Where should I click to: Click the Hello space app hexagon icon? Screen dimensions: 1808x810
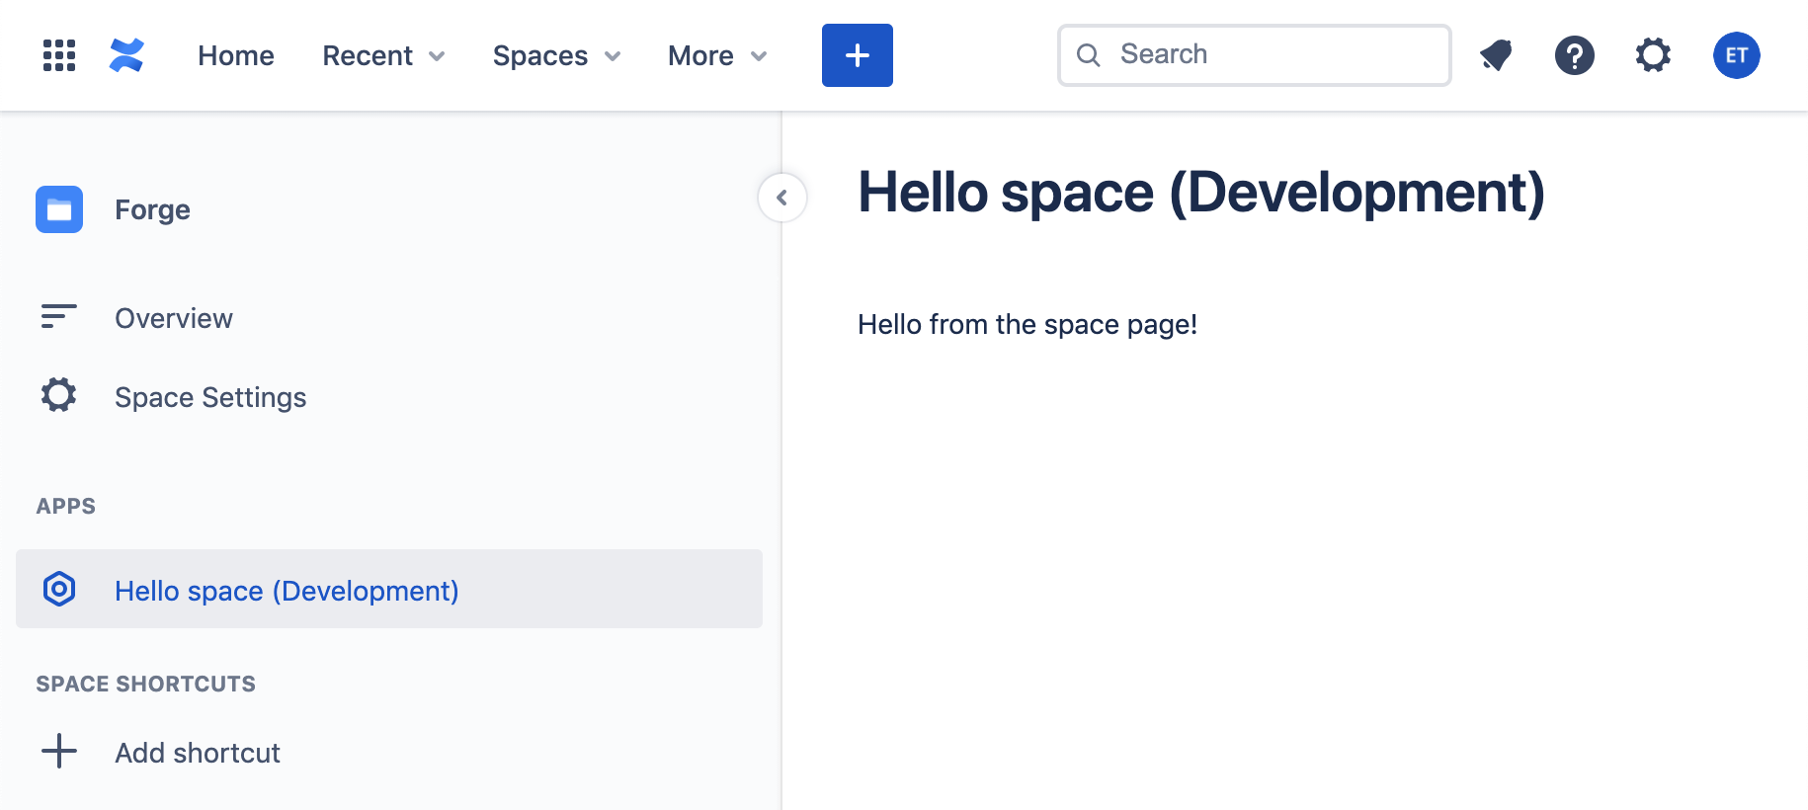[x=59, y=590]
